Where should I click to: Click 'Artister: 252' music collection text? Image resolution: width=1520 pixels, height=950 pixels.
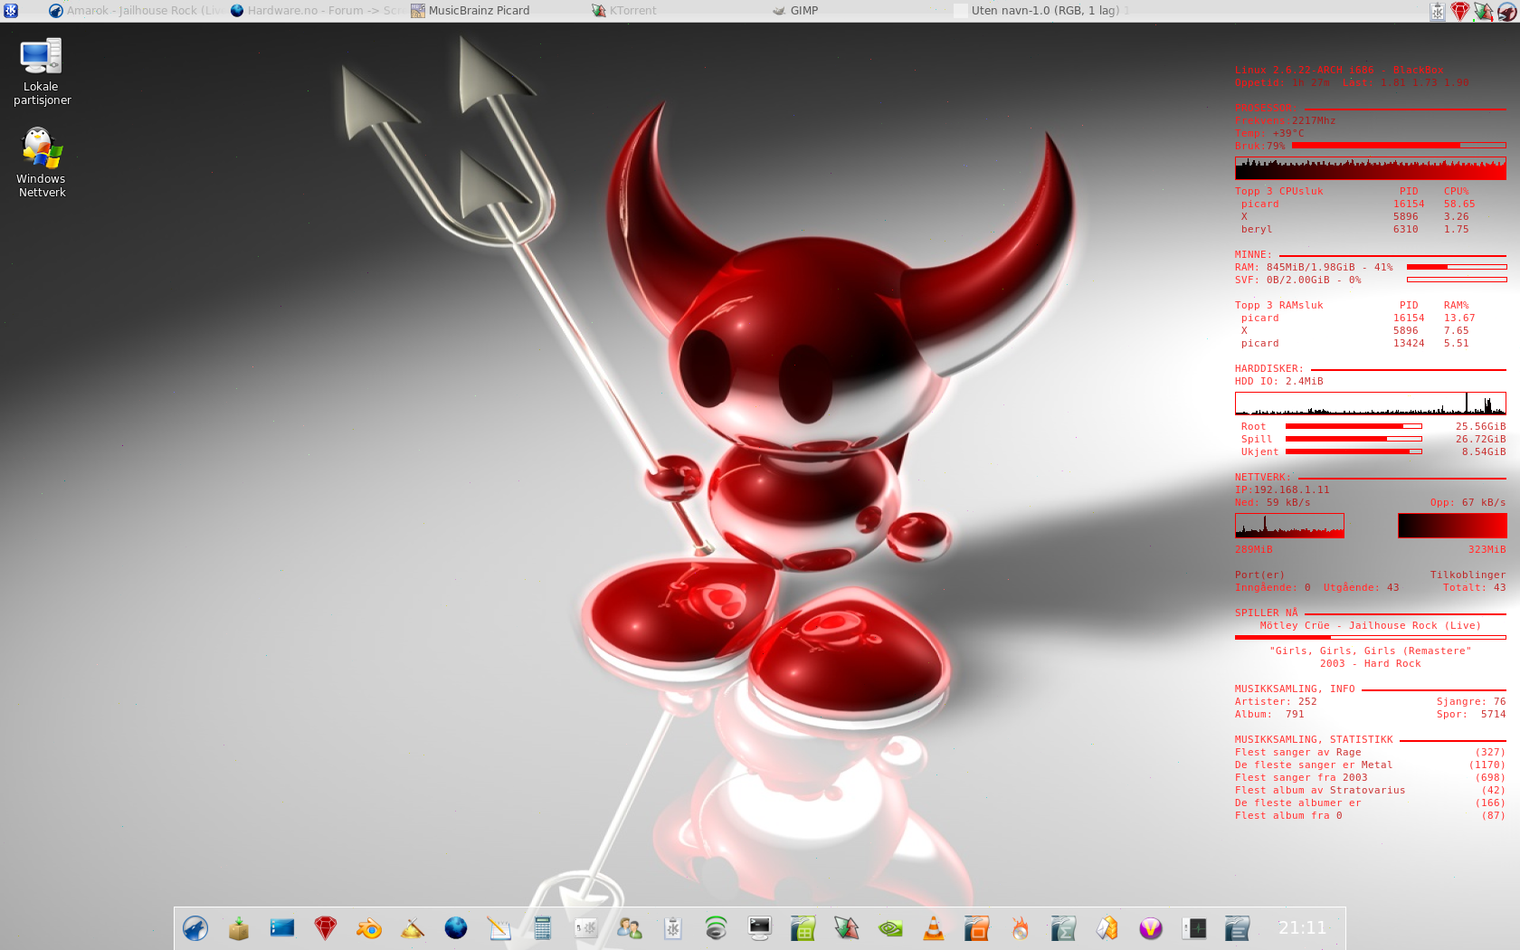[1276, 702]
